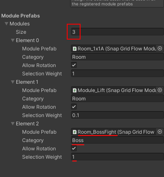Toggle Allow Rotation for Element 2
Viewport: 164px width, 177px height.
tap(74, 148)
